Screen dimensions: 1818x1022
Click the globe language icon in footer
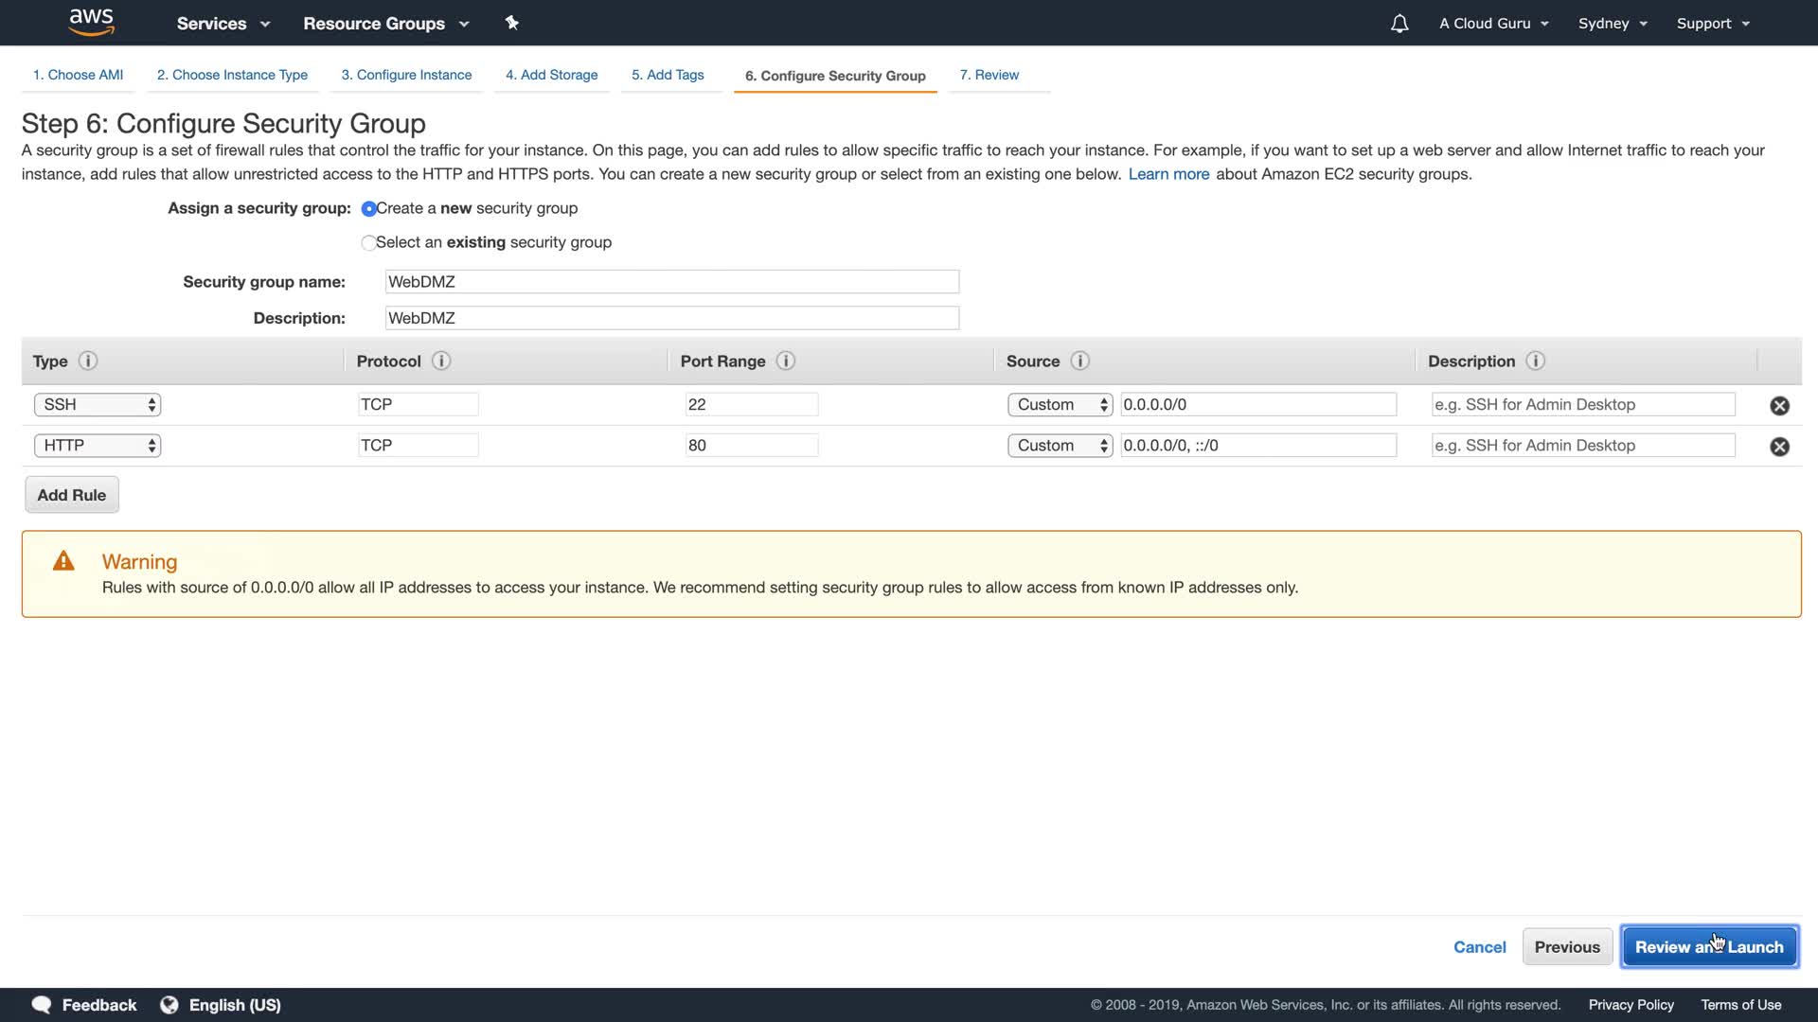(x=169, y=1005)
